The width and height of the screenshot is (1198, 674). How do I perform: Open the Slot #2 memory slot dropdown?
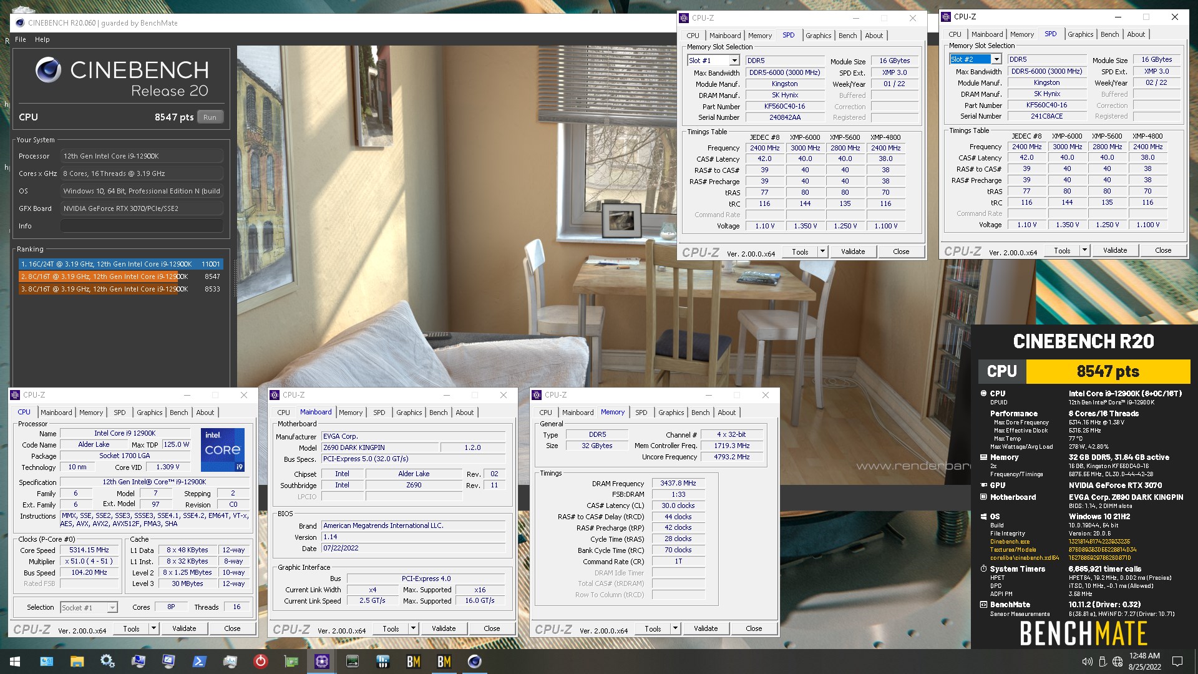tap(996, 59)
